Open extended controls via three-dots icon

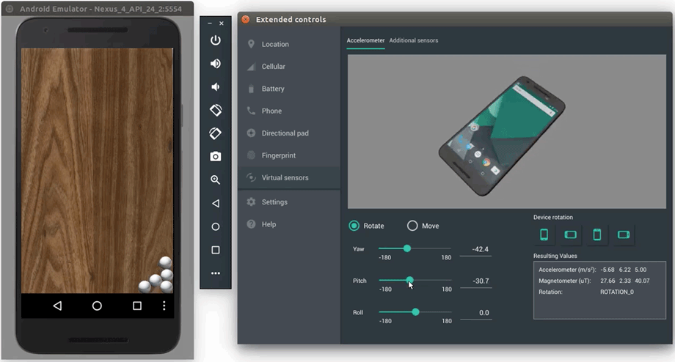[x=216, y=273]
